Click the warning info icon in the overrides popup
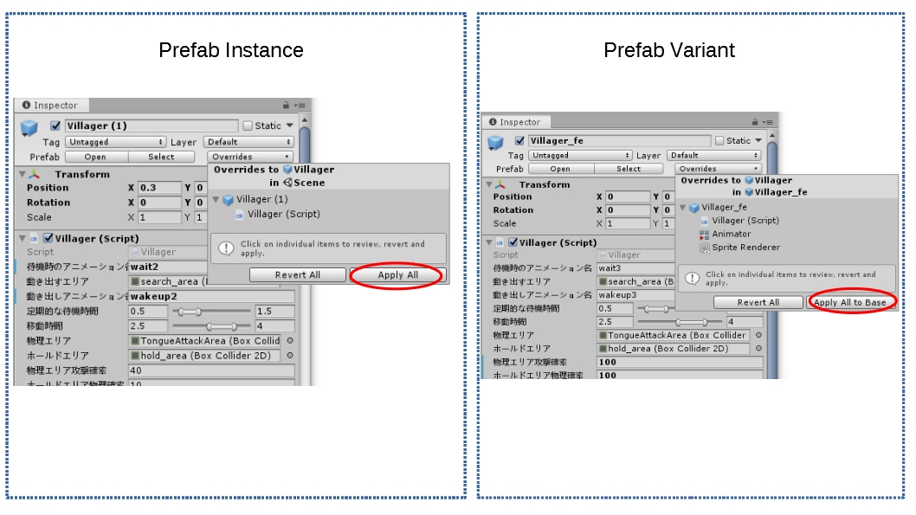 [224, 248]
